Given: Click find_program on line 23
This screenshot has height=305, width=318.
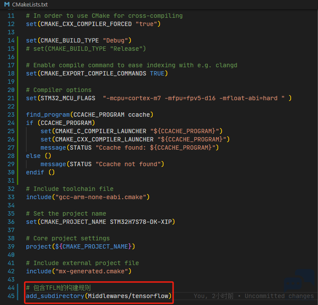Looking at the screenshot, I should 48,115.
